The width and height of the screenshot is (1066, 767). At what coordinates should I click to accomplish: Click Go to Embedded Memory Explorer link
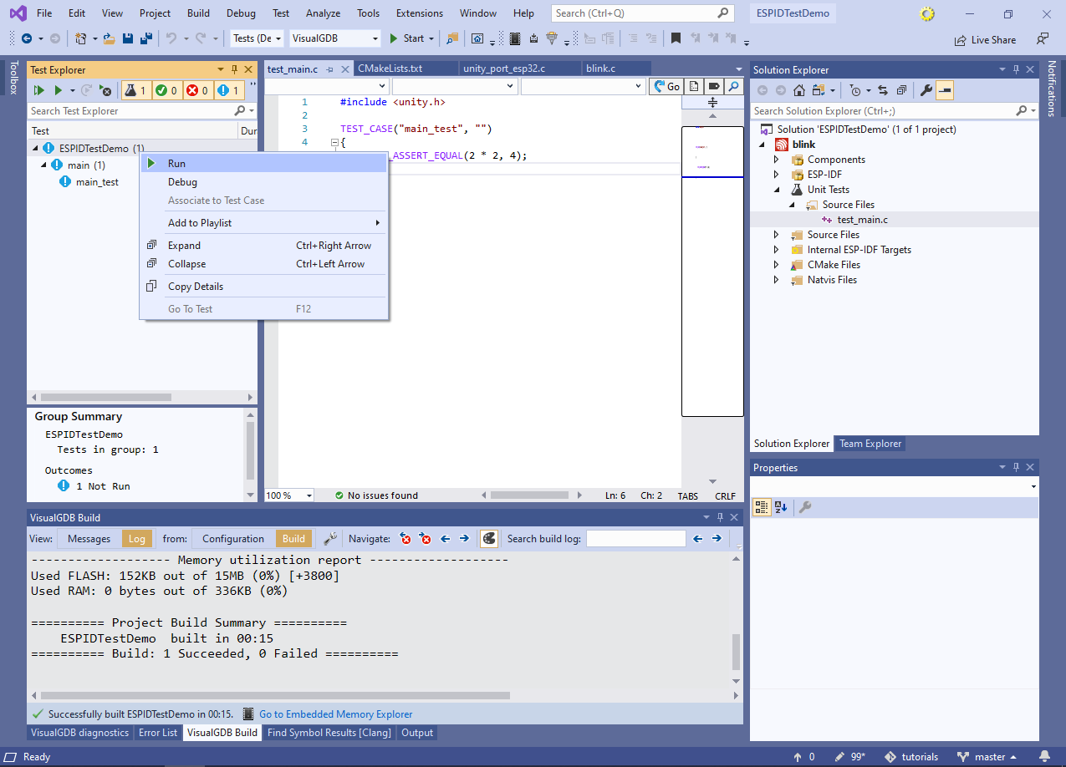pyautogui.click(x=336, y=714)
